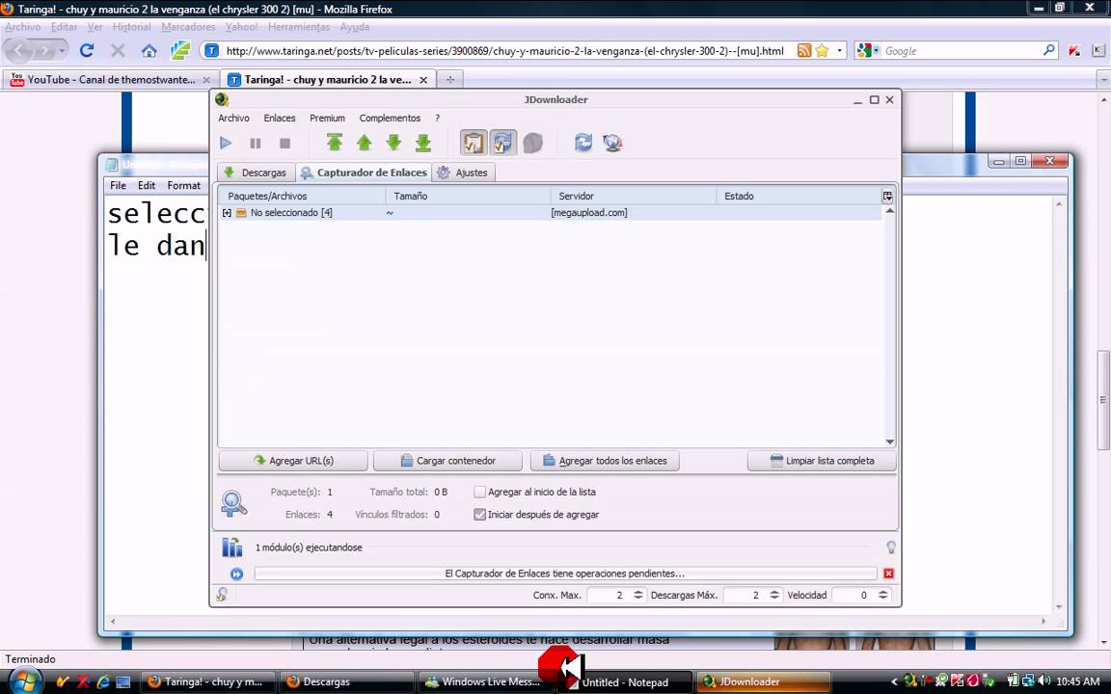The image size is (1111, 694).
Task: Move selection down one with green arrow
Action: coord(393,143)
